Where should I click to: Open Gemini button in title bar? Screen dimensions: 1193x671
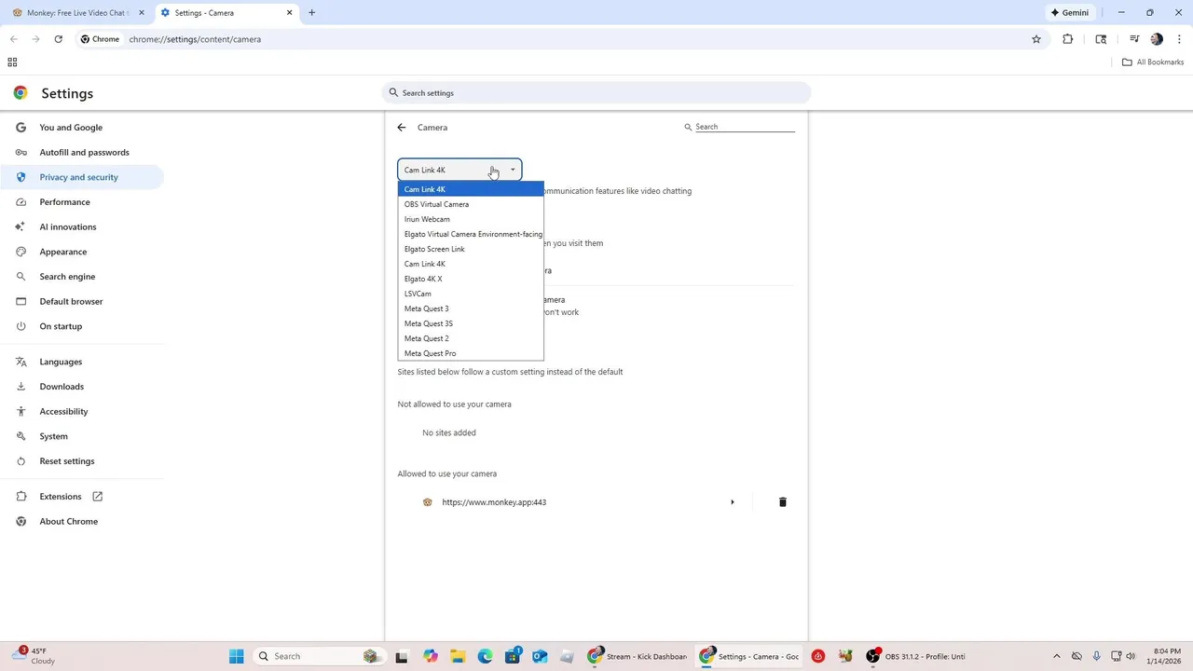tap(1069, 13)
